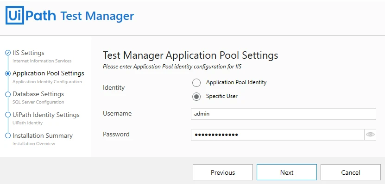Go back with the Previous button
This screenshot has height=184, width=385.
pos(223,172)
